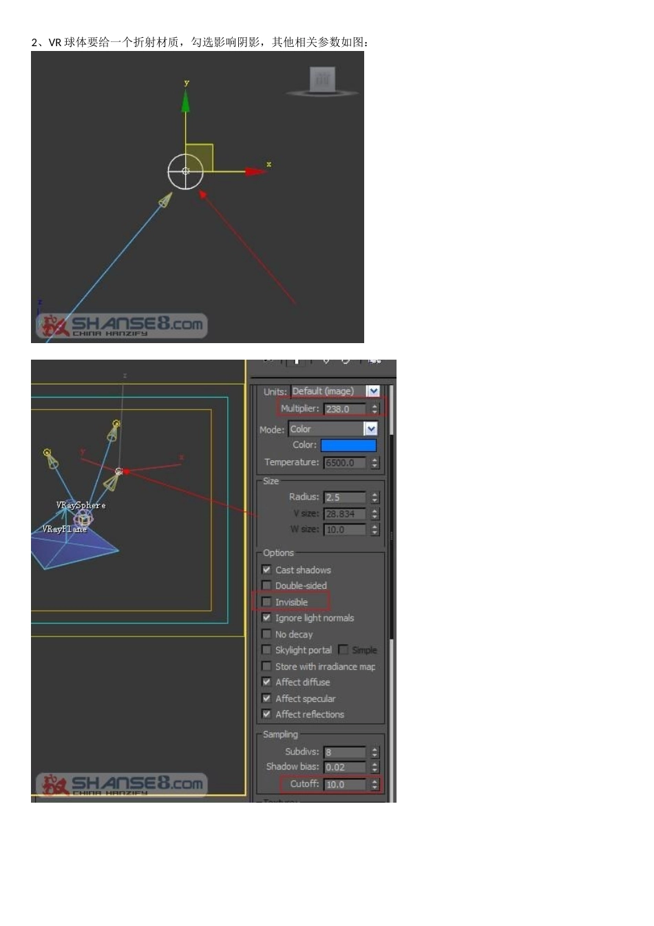Toggle the Simple checkbox
This screenshot has width=654, height=926.
[x=343, y=650]
